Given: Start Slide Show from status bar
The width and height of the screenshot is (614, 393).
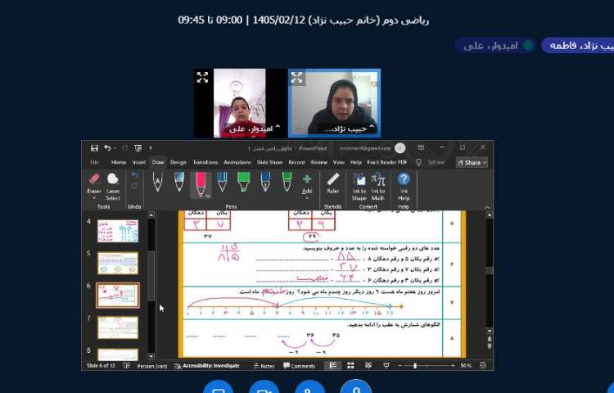Looking at the screenshot, I should click(x=386, y=365).
